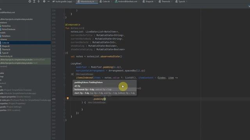This screenshot has width=250, height=140.
Task: Select Type.kt in project tree
Action: (5, 53)
